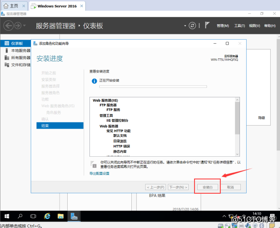
Task: Click the HTTP 错误 list entry
Action: pos(122,147)
